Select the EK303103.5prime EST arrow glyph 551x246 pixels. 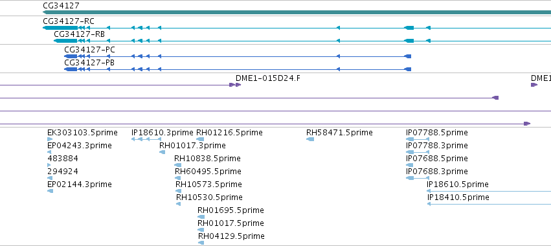(50, 139)
